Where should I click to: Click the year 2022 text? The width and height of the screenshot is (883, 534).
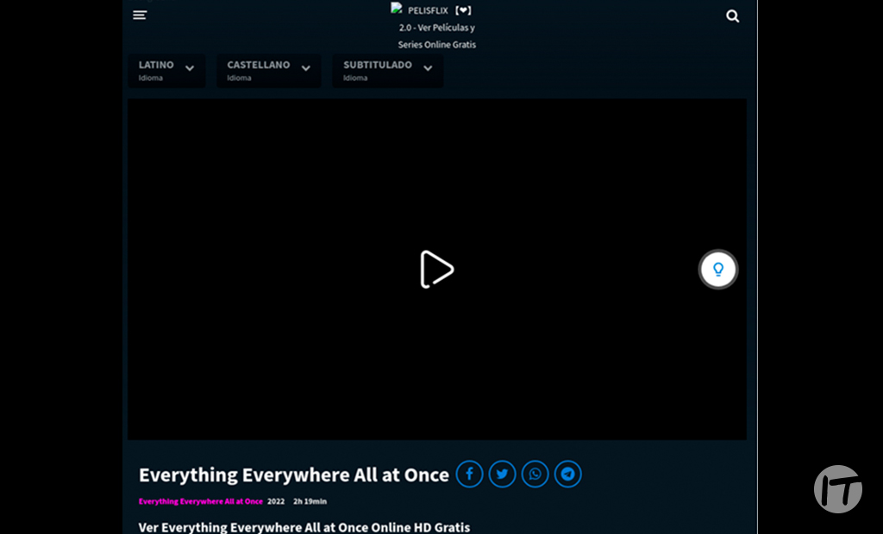pyautogui.click(x=276, y=500)
